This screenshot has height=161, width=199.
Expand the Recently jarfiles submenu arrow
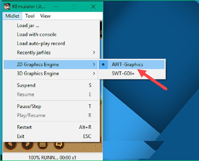click(94, 52)
